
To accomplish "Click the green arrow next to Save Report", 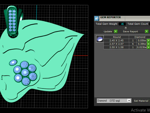I will point(147,31).
